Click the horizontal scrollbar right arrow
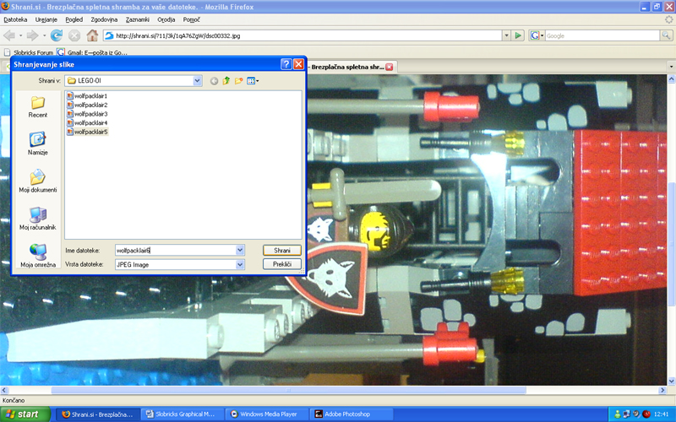The height and width of the screenshot is (422, 676). tap(662, 390)
